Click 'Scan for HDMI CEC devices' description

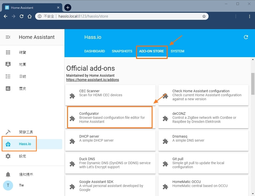point(101,95)
